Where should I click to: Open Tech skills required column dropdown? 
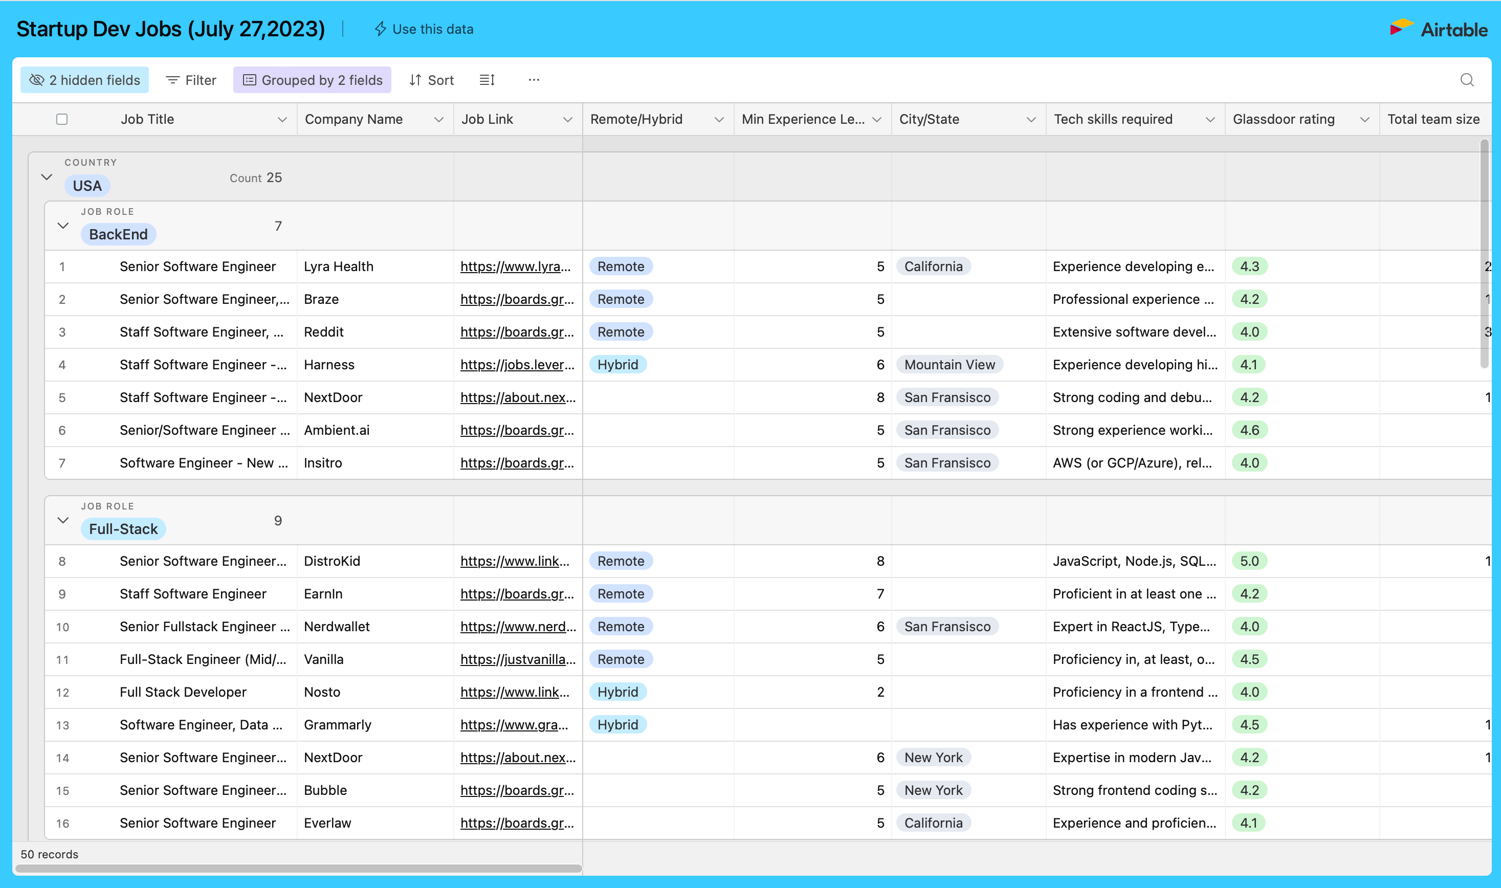(1209, 119)
